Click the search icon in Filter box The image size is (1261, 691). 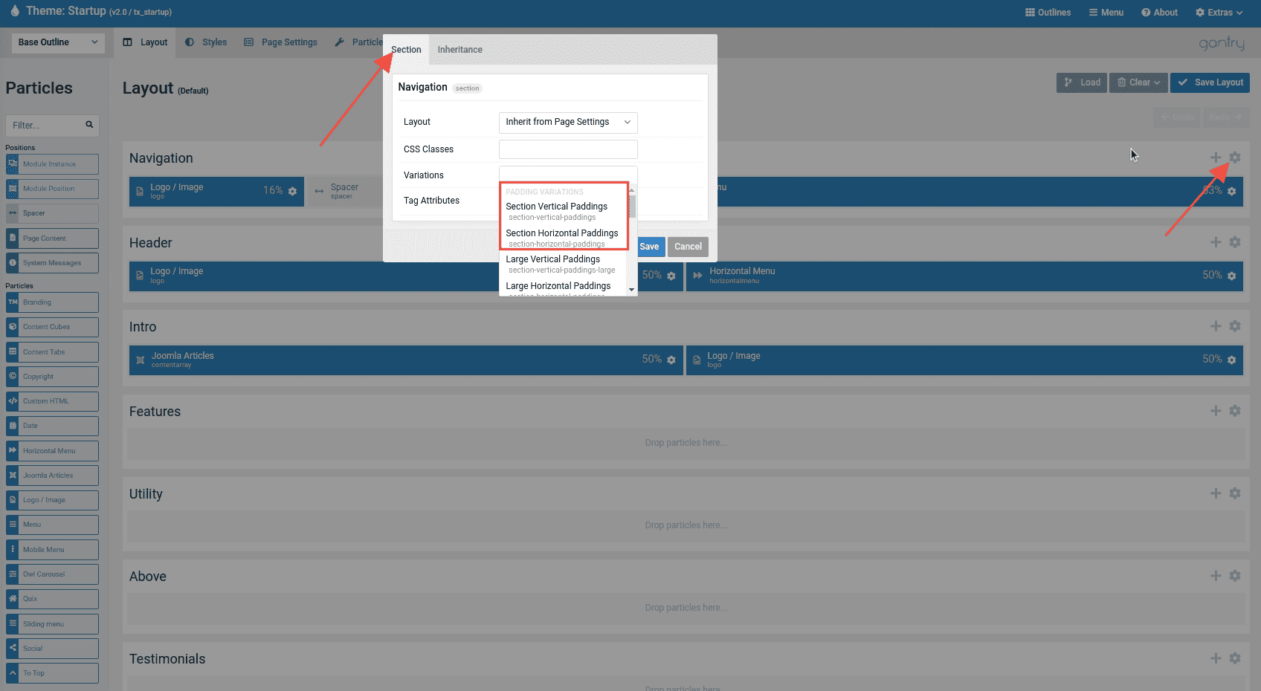(89, 125)
